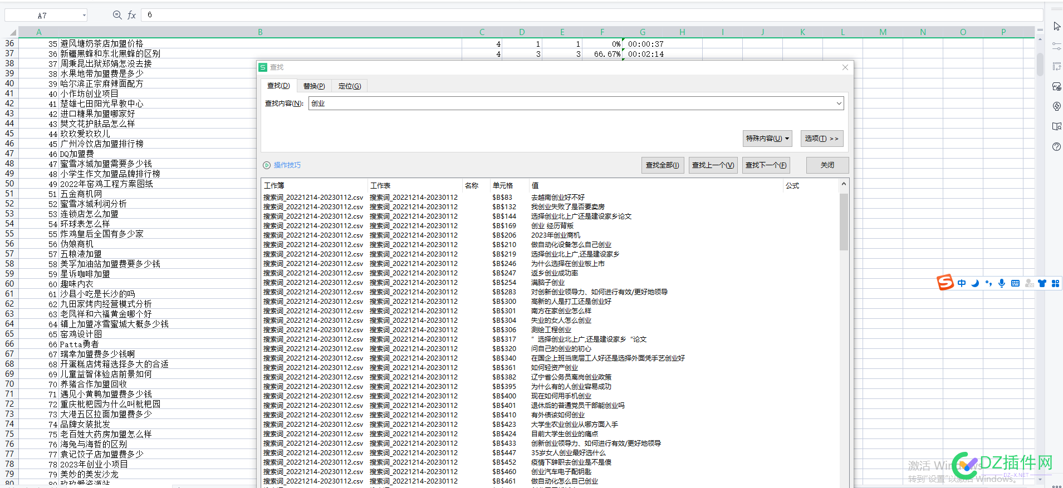Click the fx insert function icon
1063x488 pixels.
pyautogui.click(x=132, y=15)
